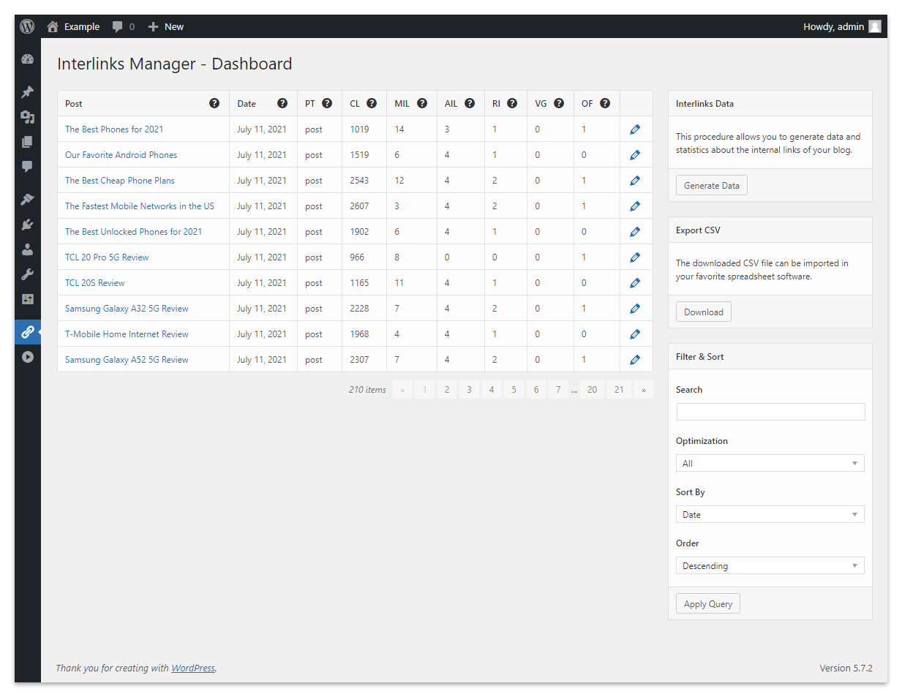Click the Version 5.7.2 footer text

tap(846, 668)
